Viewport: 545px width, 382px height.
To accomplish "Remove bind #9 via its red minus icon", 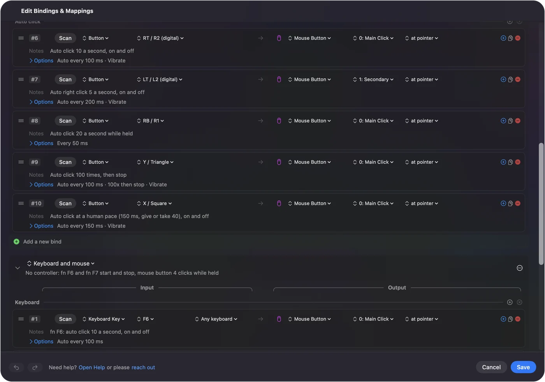I will tap(518, 162).
